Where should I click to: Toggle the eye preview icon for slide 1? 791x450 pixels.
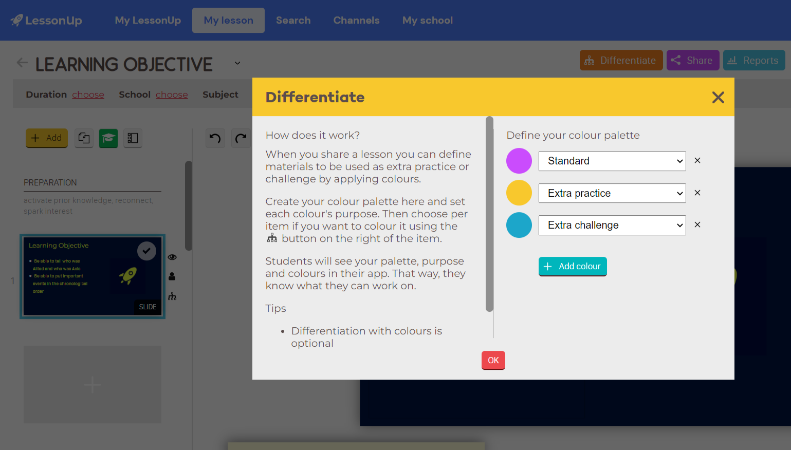[172, 256]
